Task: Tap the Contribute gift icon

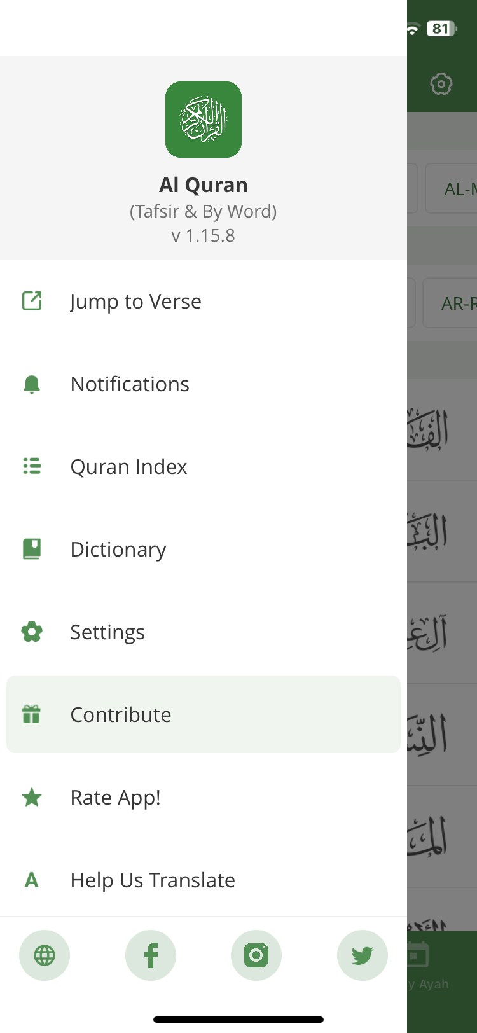Action: [32, 714]
